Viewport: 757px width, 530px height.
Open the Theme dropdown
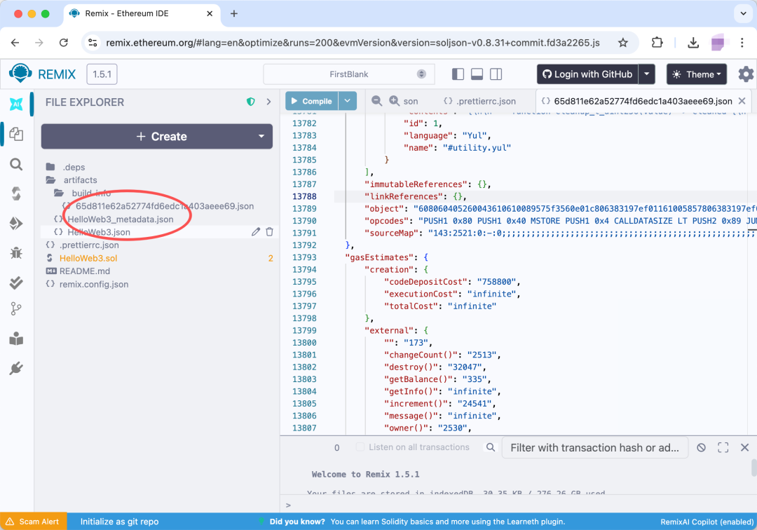tap(697, 74)
